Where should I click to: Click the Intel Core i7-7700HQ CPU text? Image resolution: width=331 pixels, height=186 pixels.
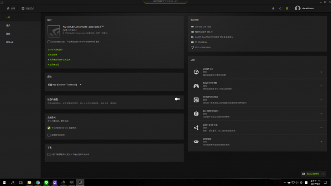[x=214, y=37]
